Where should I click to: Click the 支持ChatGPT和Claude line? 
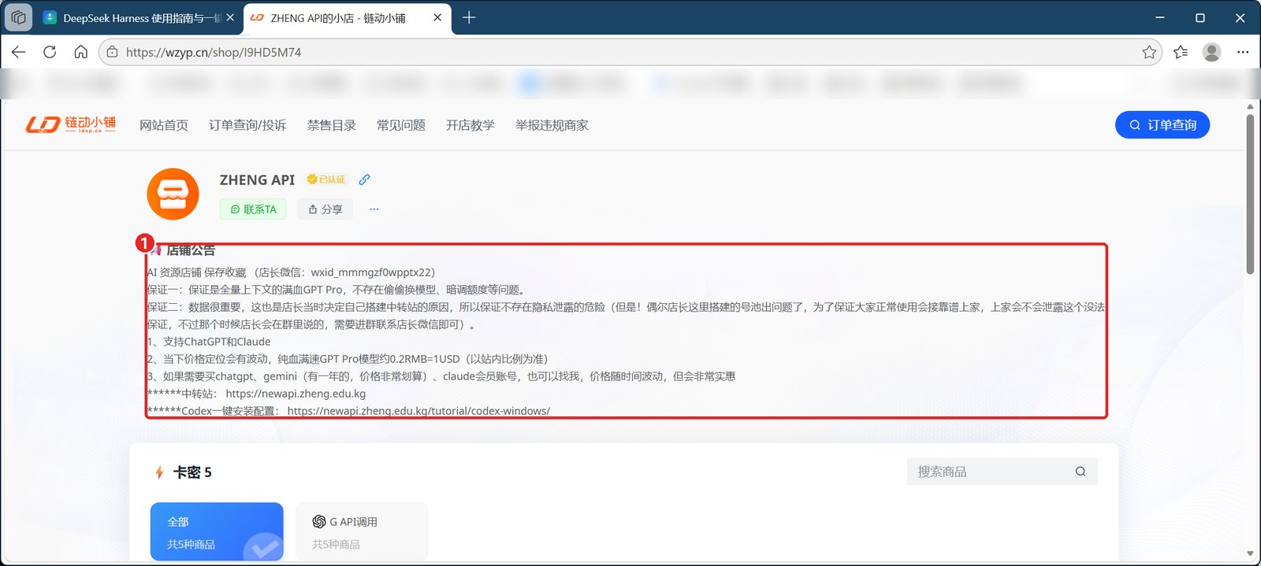click(x=209, y=342)
